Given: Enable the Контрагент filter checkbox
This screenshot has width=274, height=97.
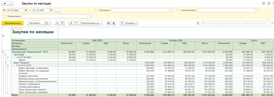Looking at the screenshot, I should (x=96, y=10).
